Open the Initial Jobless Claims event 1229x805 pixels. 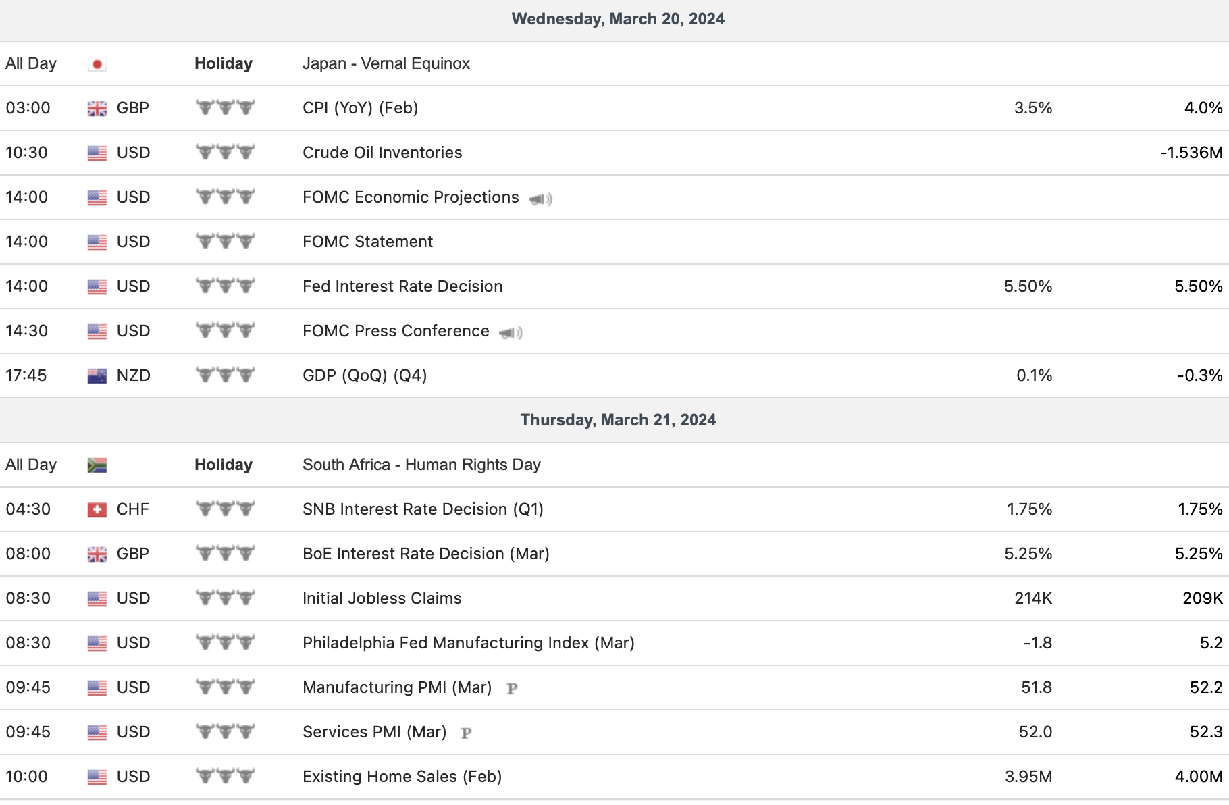pos(382,598)
